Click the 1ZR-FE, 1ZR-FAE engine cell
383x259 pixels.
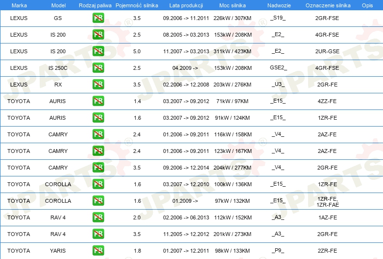click(328, 202)
